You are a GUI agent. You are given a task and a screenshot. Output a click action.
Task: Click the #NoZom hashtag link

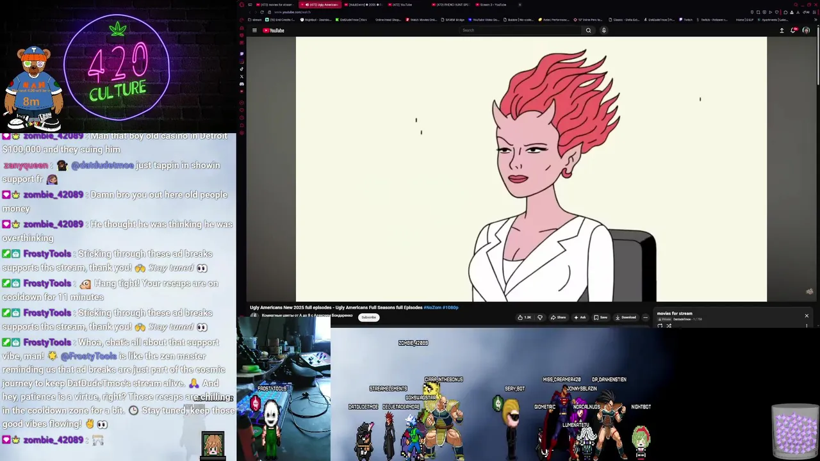tap(432, 307)
